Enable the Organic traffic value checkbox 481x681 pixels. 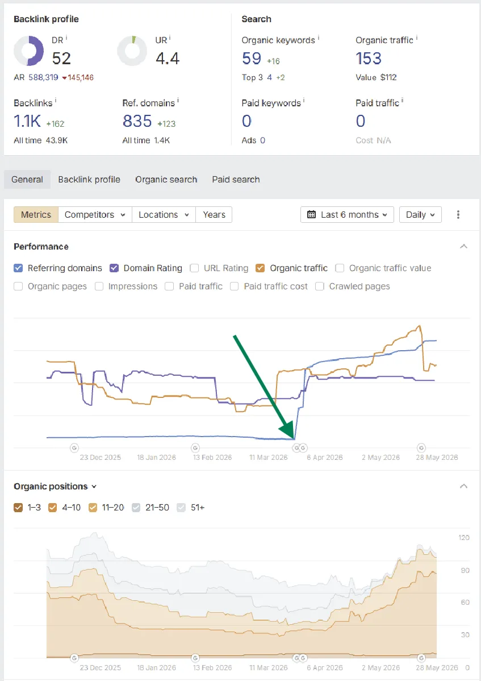pyautogui.click(x=340, y=268)
